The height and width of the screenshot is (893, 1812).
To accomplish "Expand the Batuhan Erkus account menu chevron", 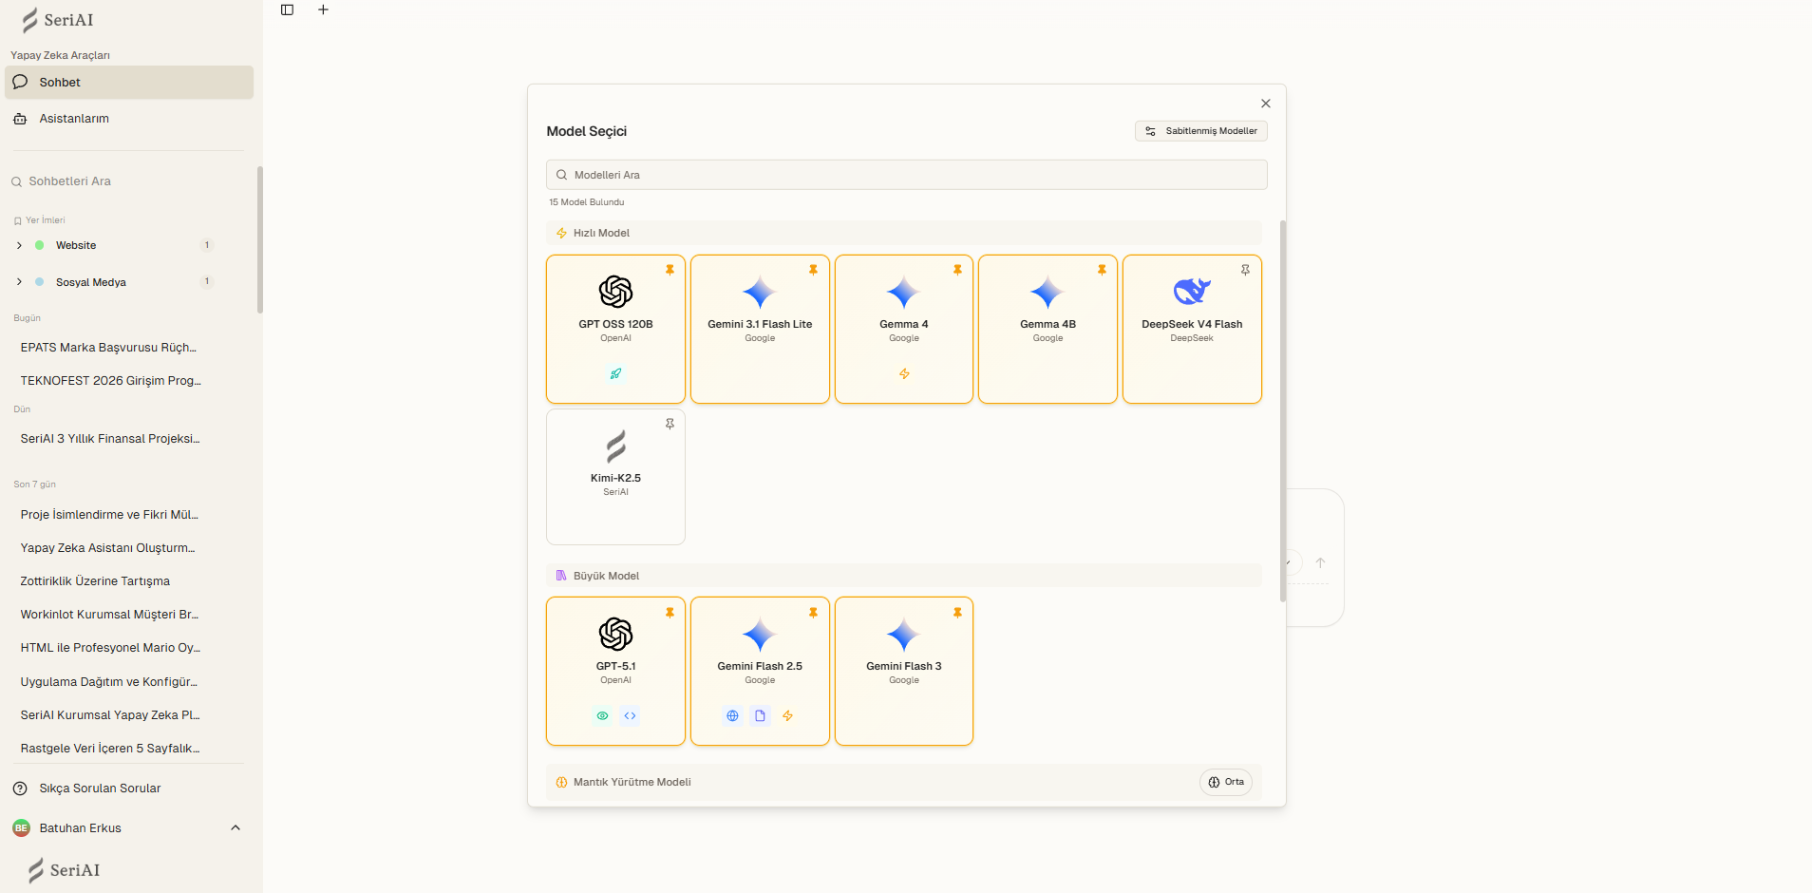I will (236, 828).
